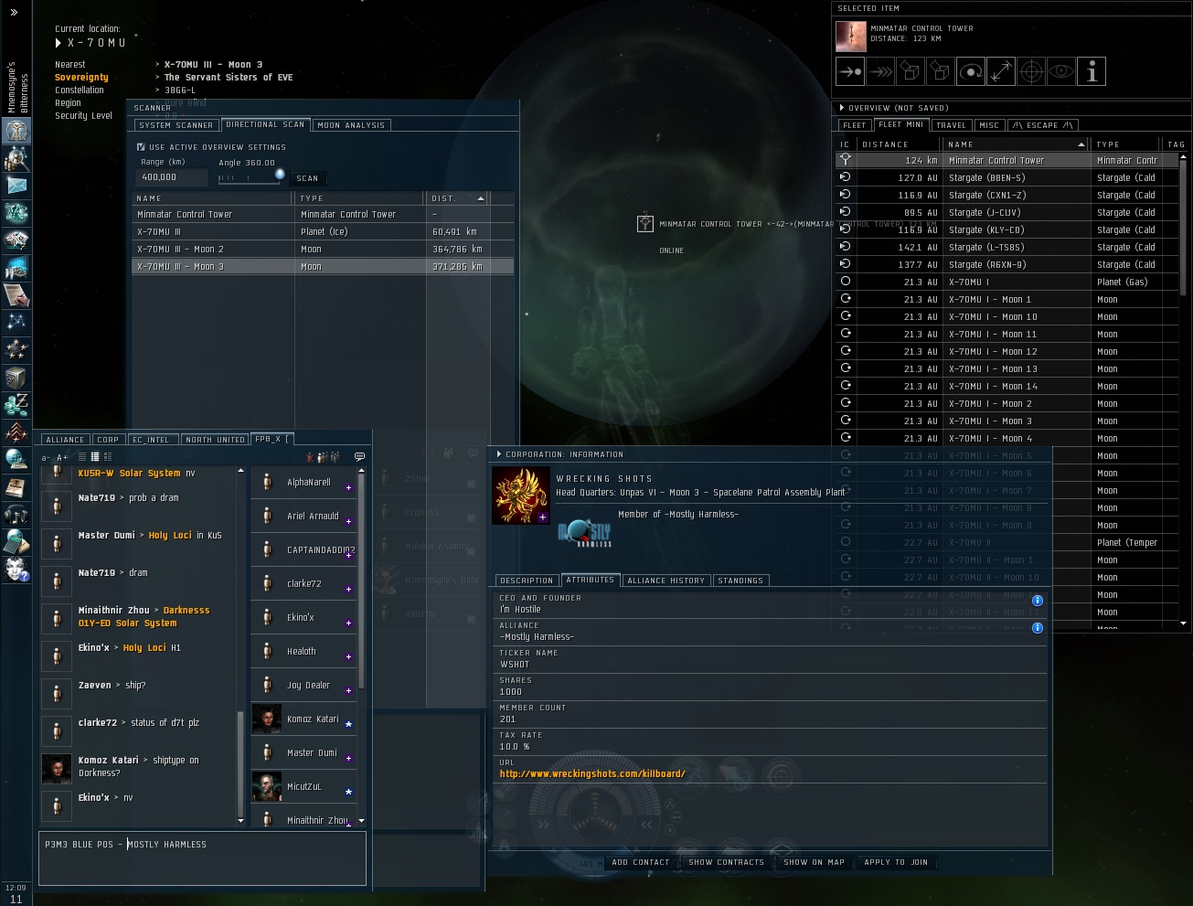Click the Look At eye icon
This screenshot has width=1193, height=906.
1061,71
